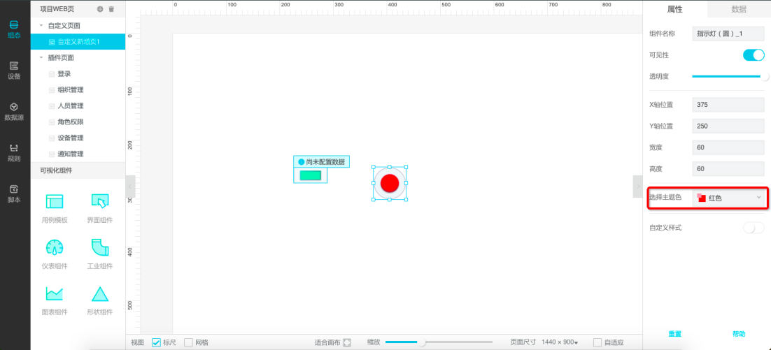Select the 仪表组件 gauge category
The width and height of the screenshot is (771, 350).
pos(55,254)
